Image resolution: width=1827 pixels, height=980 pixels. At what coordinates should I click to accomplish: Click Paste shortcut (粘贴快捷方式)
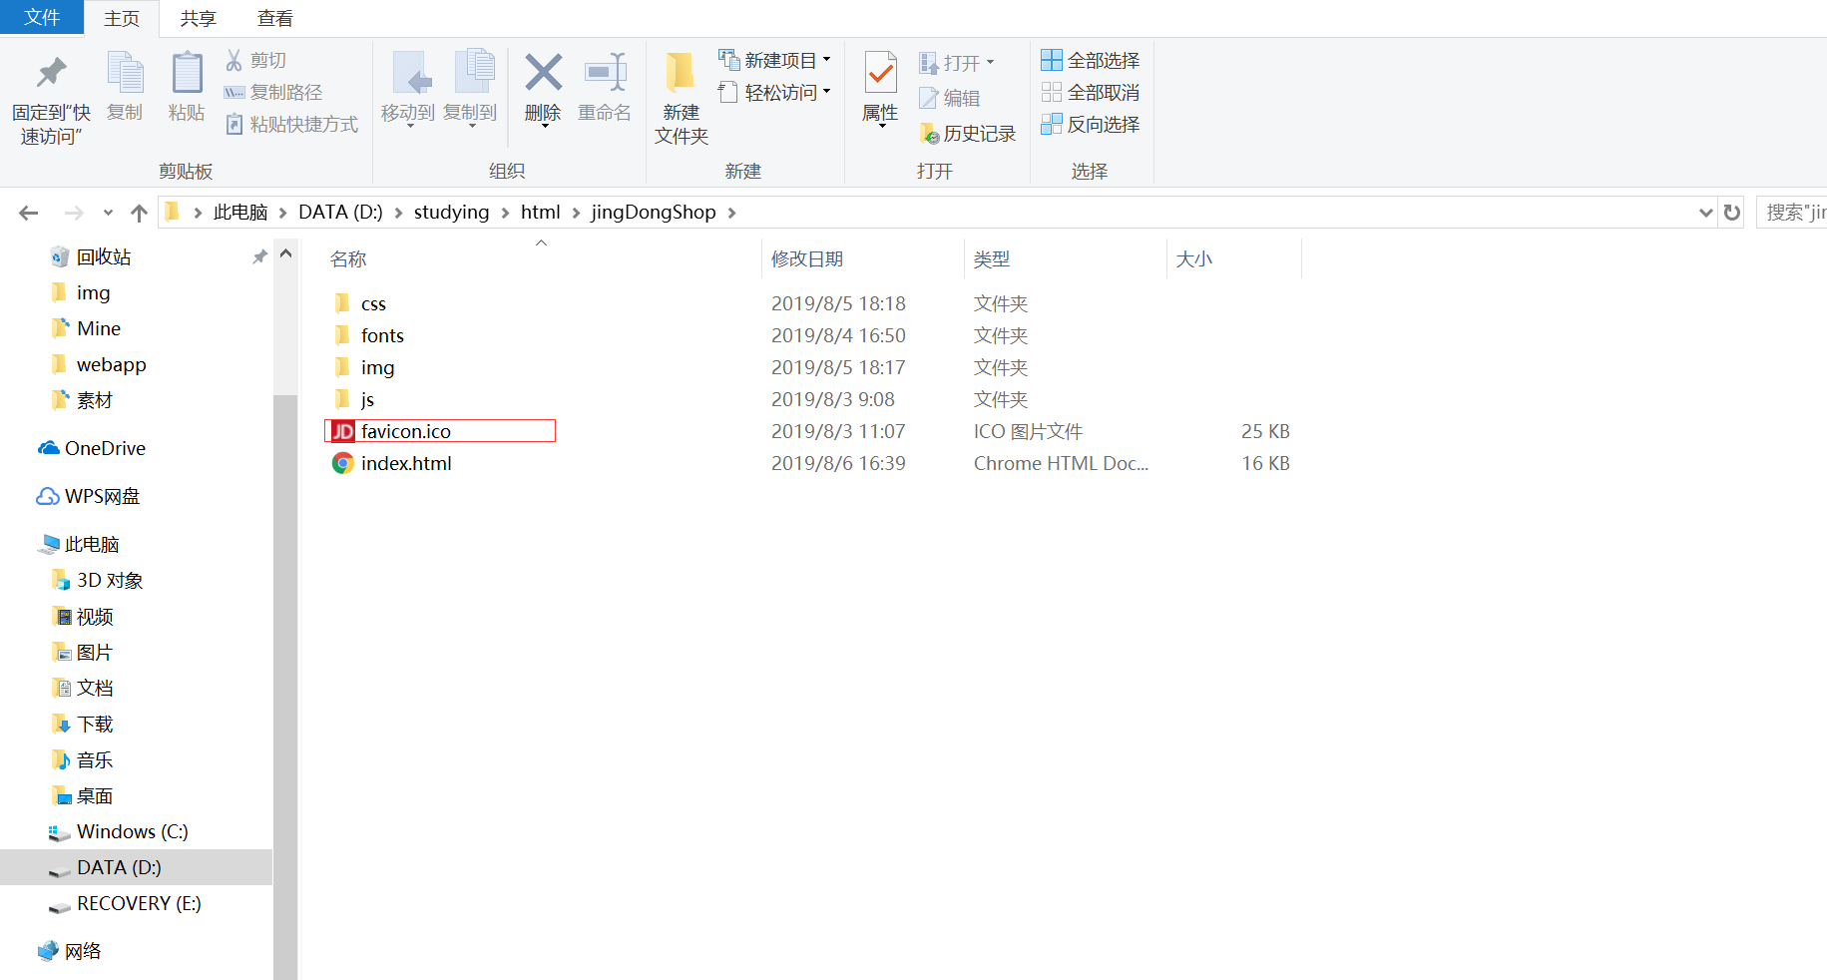(x=291, y=125)
